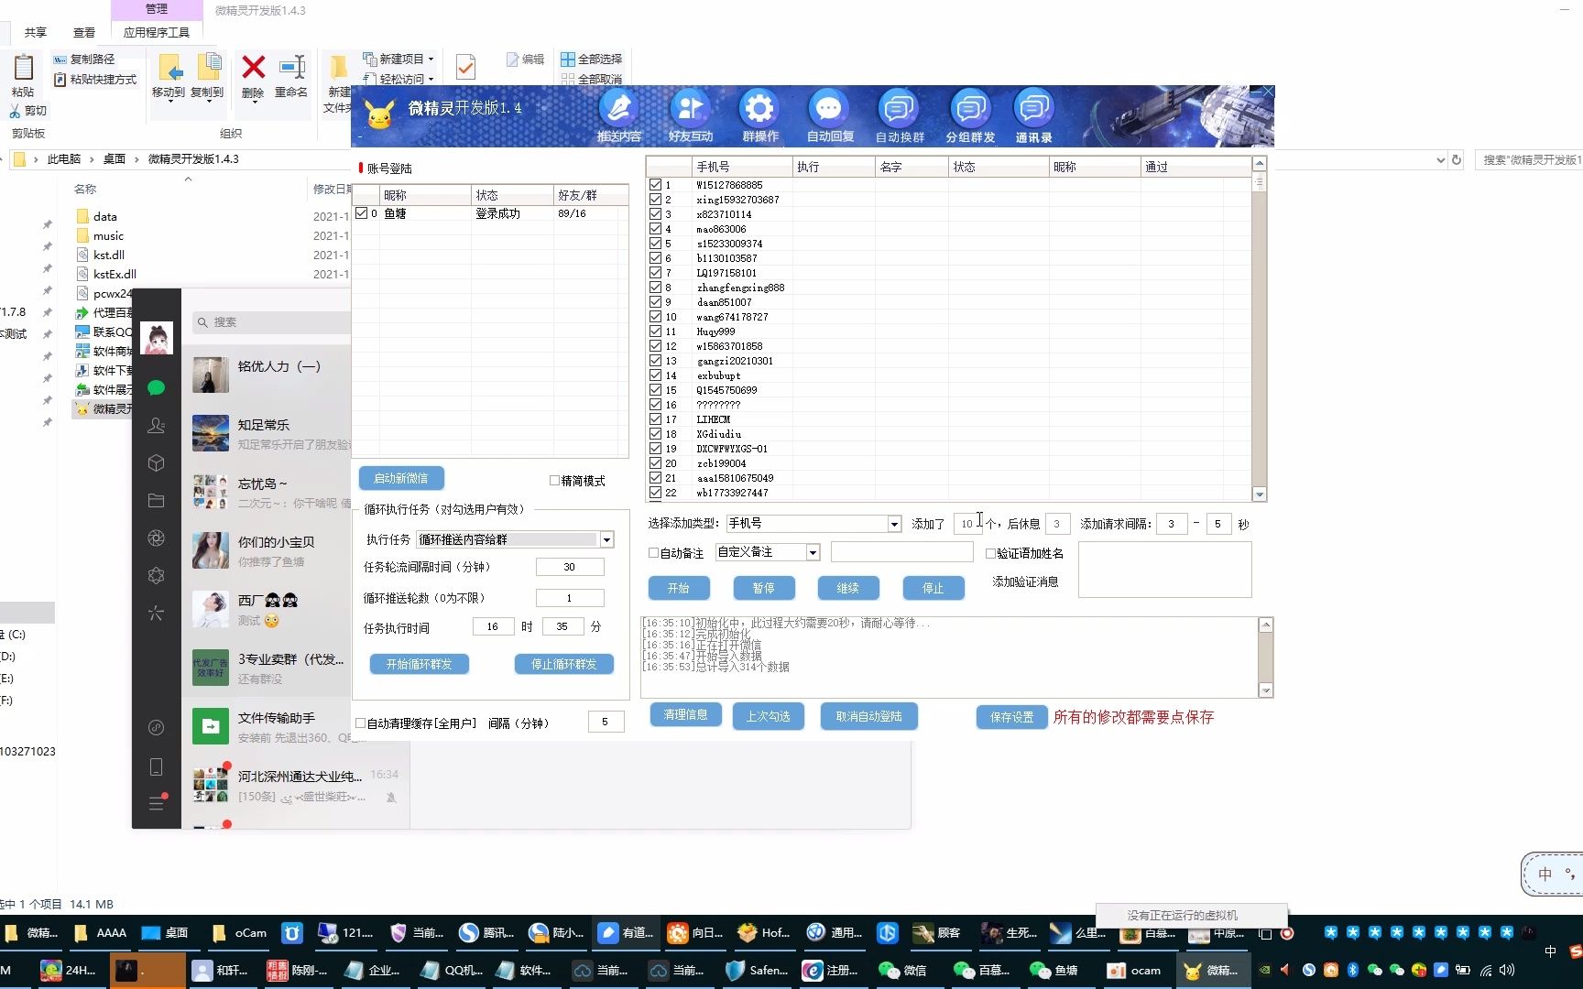The height and width of the screenshot is (989, 1583).
Task: Toggle 精简模式 checkbox
Action: click(554, 481)
